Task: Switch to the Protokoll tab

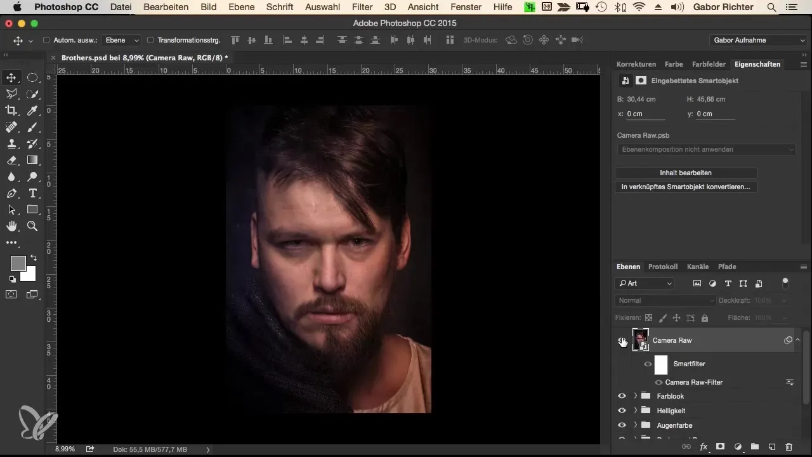Action: [x=663, y=267]
